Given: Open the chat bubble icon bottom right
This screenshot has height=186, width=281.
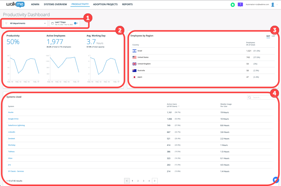Looking at the screenshot, I should [276, 180].
